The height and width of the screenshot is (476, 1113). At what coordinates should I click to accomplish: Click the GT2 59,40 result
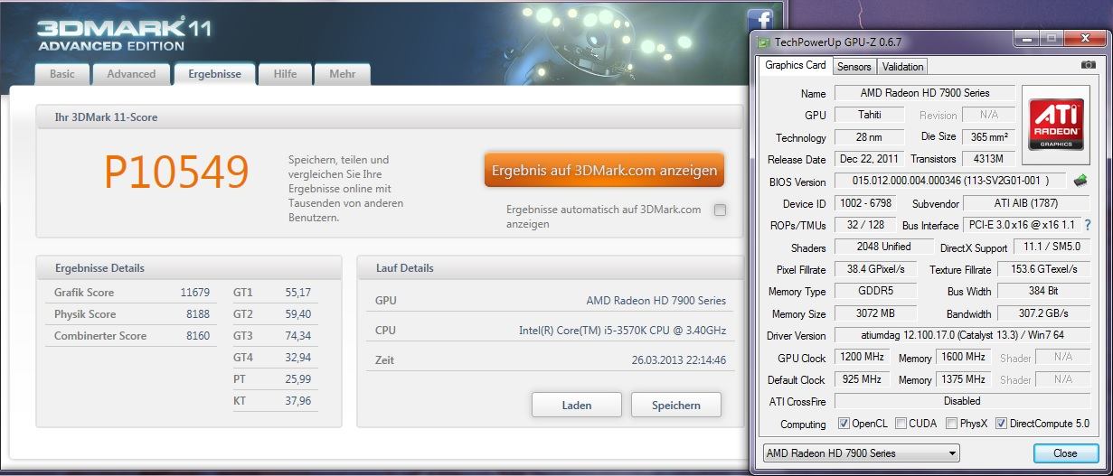coord(275,314)
